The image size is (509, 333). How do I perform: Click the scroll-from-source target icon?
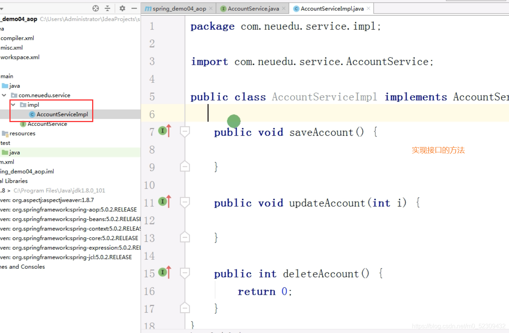point(96,8)
